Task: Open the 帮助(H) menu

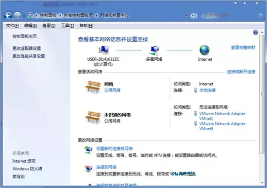Action: pos(86,26)
